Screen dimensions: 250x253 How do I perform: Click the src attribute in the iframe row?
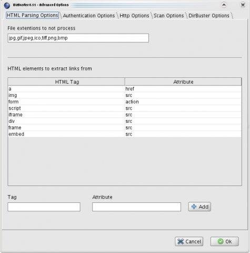click(x=183, y=115)
